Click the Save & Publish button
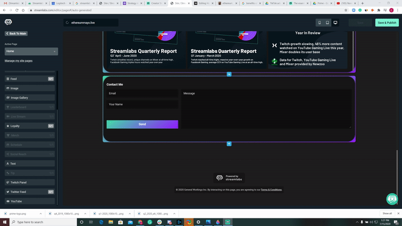The width and height of the screenshot is (402, 226). (x=387, y=23)
